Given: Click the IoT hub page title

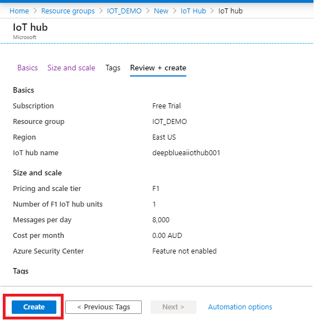Looking at the screenshot, I should pyautogui.click(x=30, y=27).
